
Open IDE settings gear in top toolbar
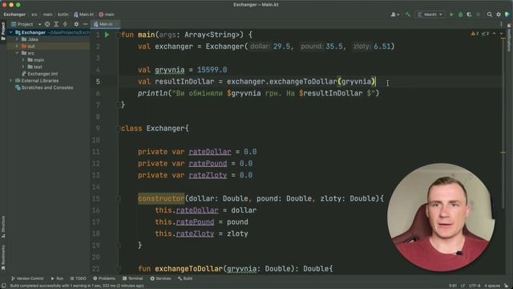[499, 14]
